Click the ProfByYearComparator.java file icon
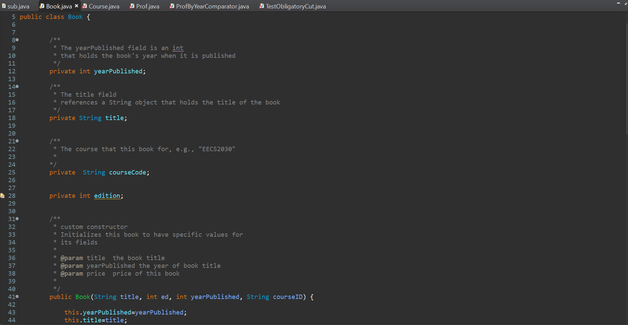The image size is (628, 325). [172, 6]
